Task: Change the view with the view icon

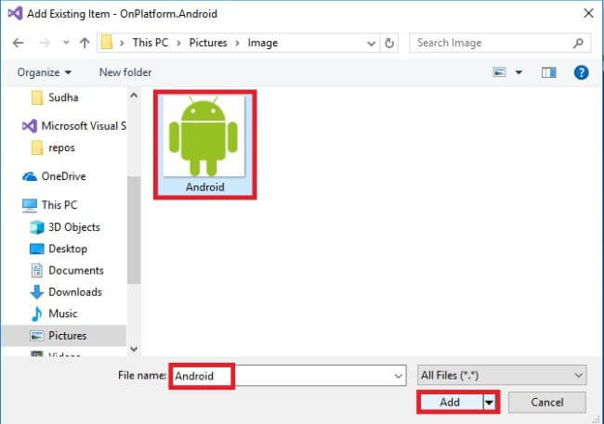Action: coord(499,72)
